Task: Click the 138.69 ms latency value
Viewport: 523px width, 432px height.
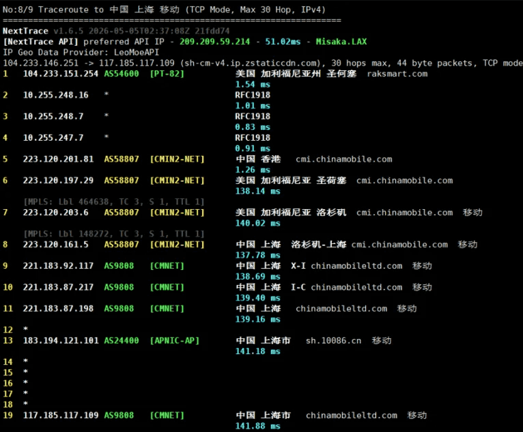Action: [257, 277]
